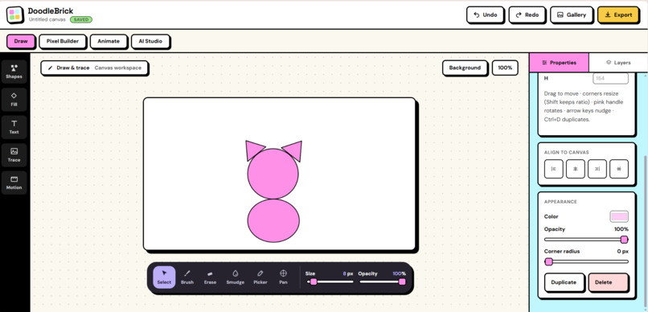This screenshot has height=312, width=648.
Task: Align selection to canvas left
Action: pyautogui.click(x=554, y=169)
